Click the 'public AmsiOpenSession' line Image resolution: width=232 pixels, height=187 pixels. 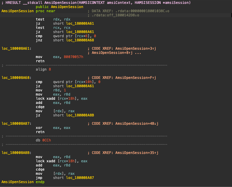59,7
